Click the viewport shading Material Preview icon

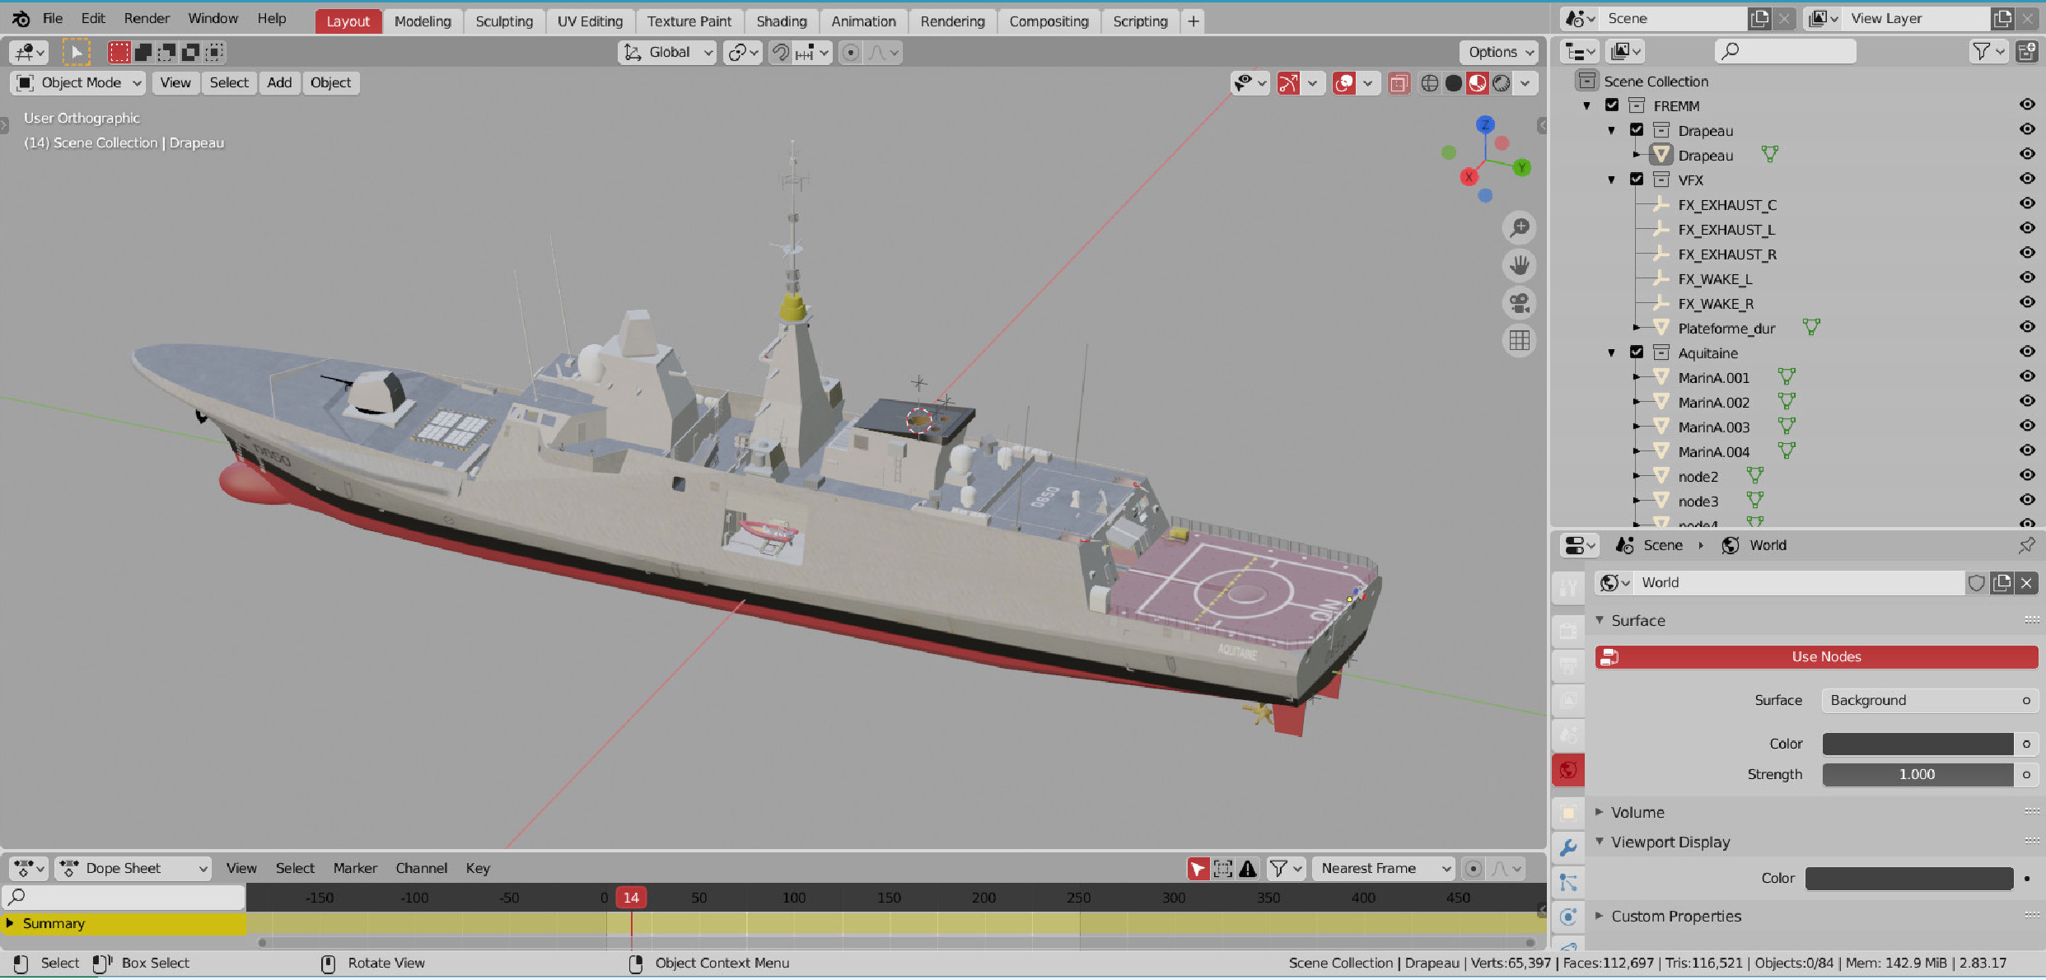point(1477,82)
